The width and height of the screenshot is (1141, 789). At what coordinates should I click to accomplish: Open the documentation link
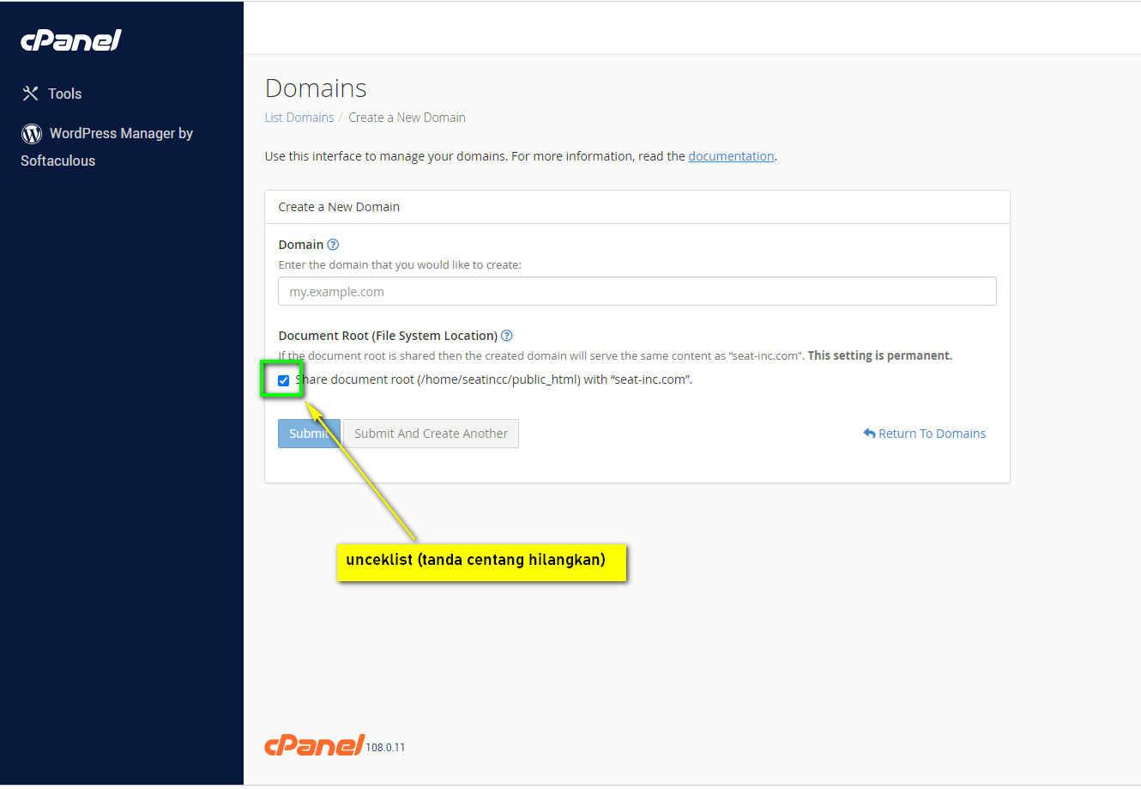(x=731, y=156)
